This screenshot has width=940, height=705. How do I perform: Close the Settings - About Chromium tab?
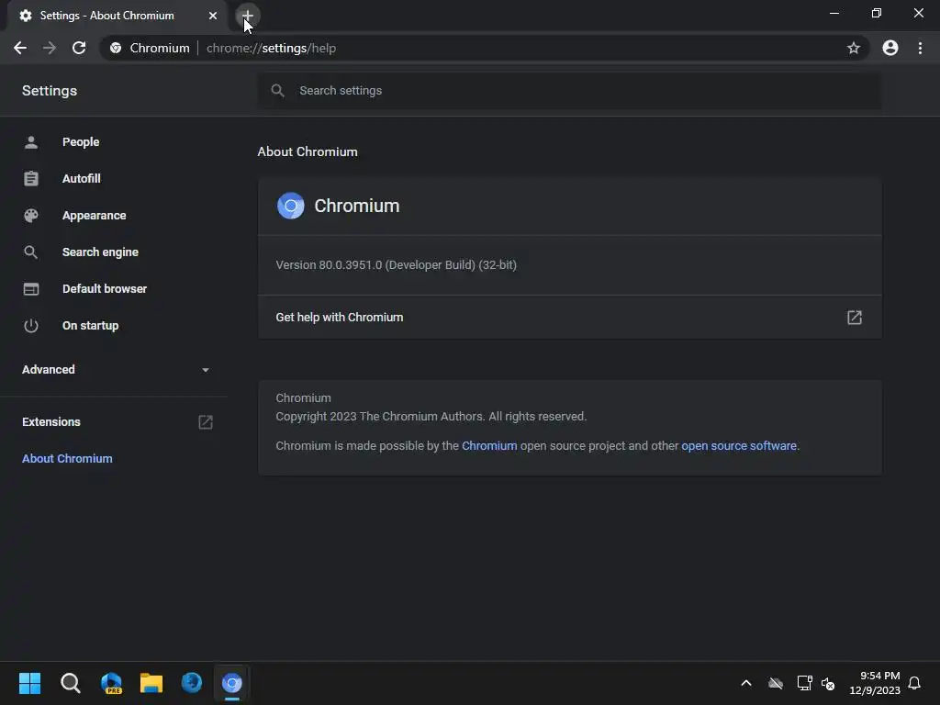(x=213, y=16)
